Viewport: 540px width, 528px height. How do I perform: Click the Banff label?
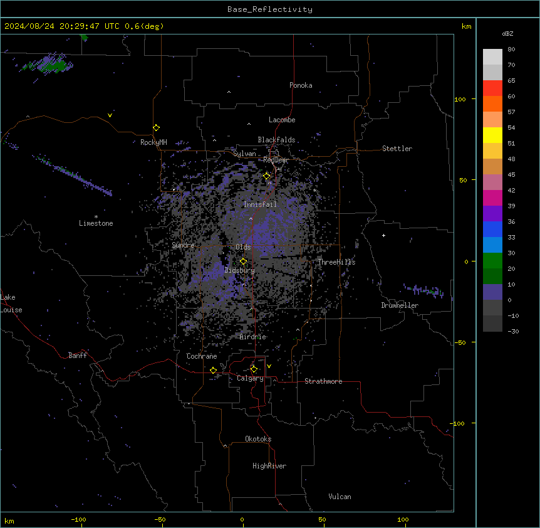[x=78, y=356]
